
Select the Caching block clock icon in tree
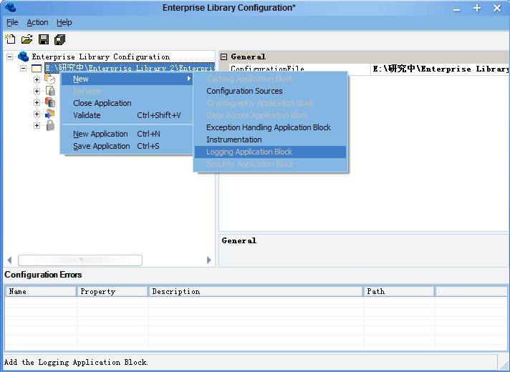[50, 79]
